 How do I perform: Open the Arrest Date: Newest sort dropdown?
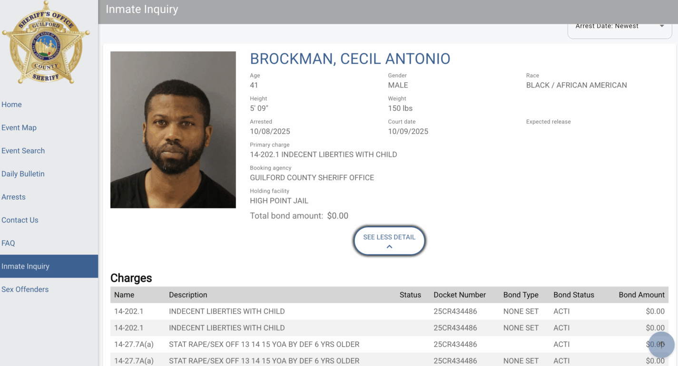pyautogui.click(x=619, y=27)
